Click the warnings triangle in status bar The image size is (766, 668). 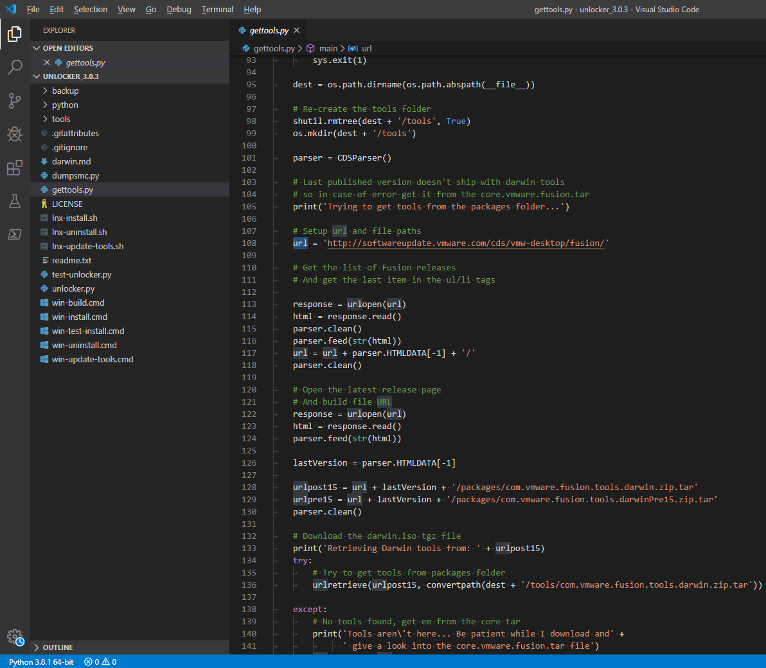pos(105,662)
